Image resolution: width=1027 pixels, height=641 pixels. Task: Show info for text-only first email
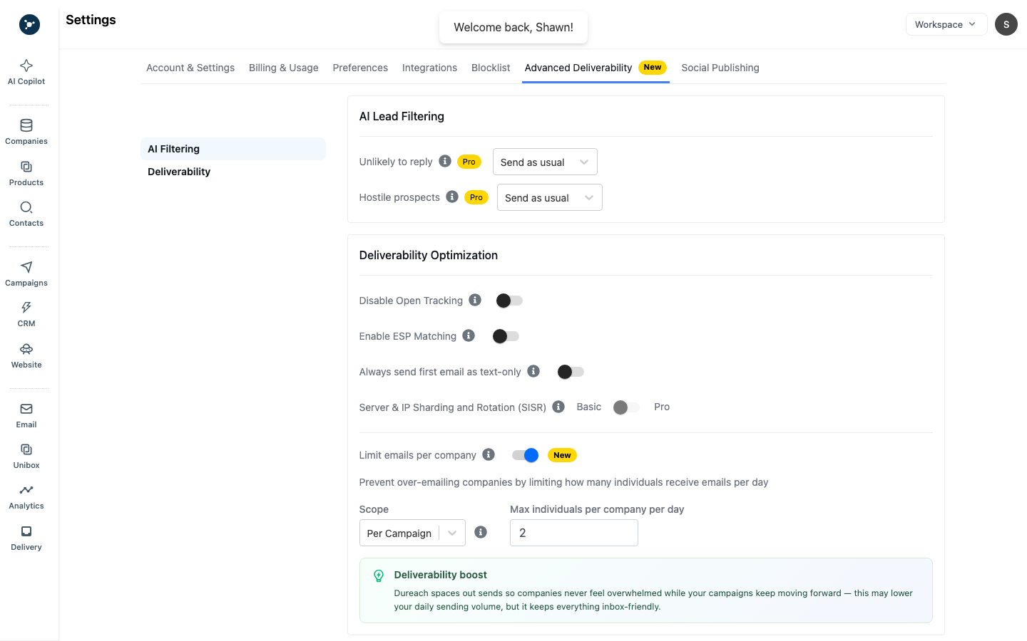click(x=533, y=371)
